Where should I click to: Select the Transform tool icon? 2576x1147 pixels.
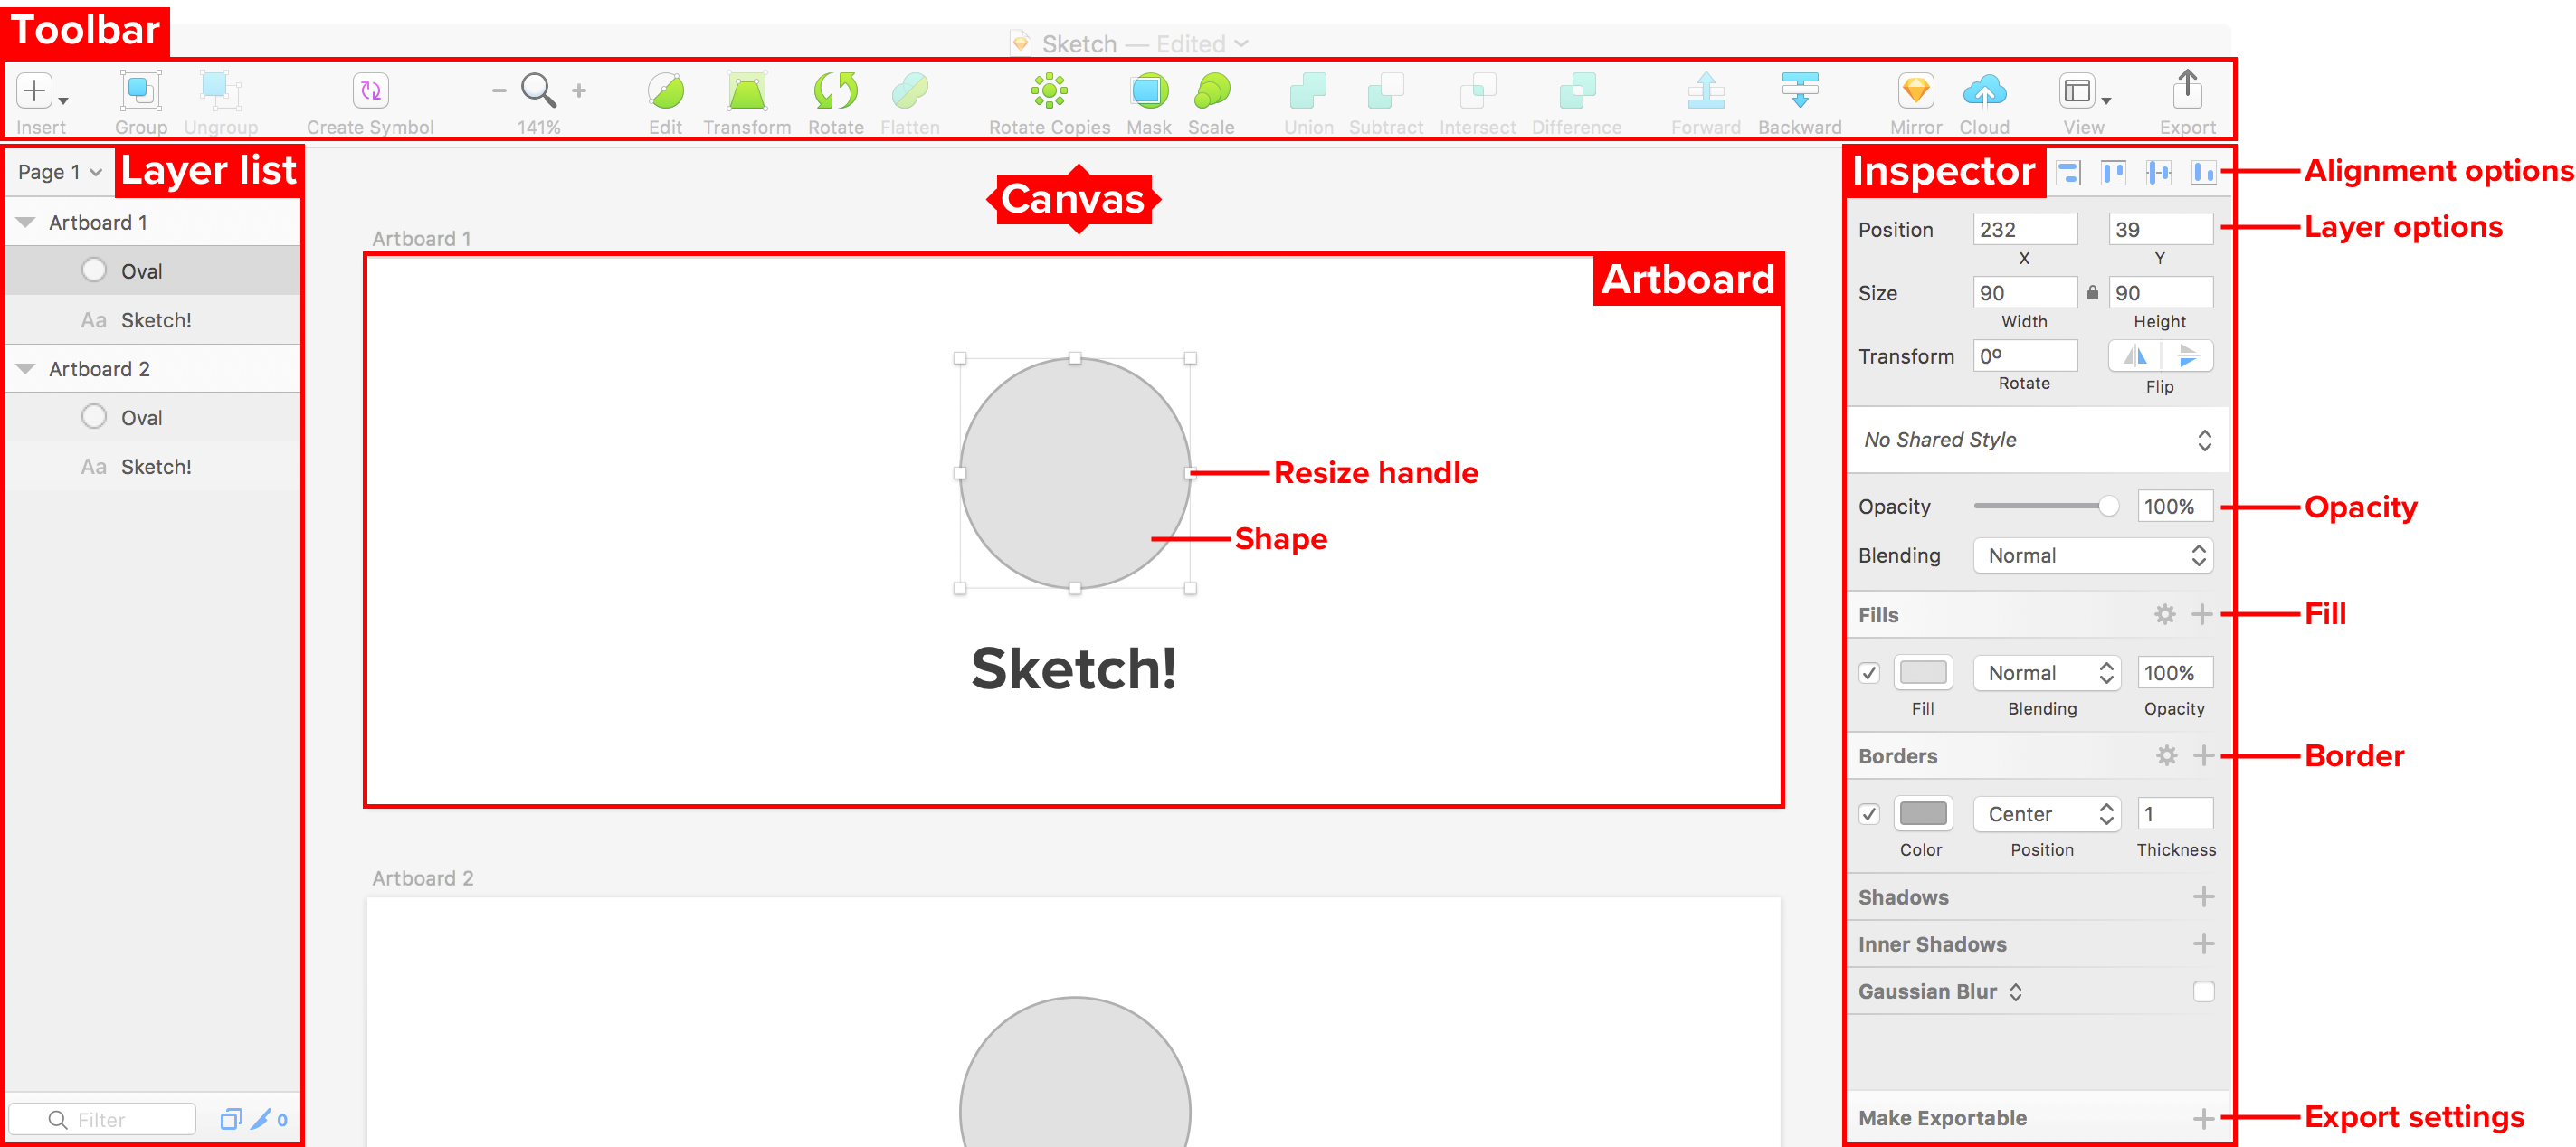(x=746, y=91)
